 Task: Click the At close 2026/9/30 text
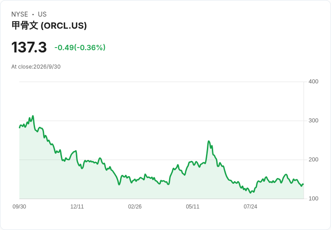tap(36, 67)
